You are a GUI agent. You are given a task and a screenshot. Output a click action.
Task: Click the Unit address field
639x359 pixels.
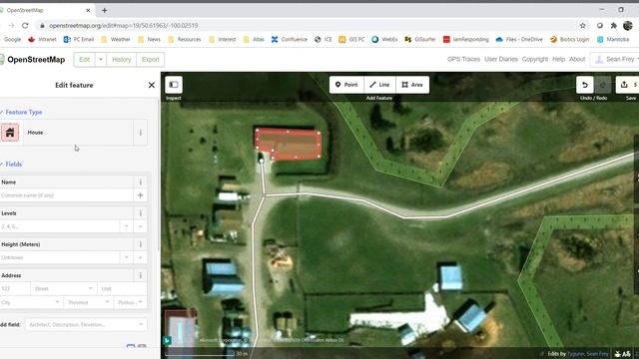coord(122,288)
